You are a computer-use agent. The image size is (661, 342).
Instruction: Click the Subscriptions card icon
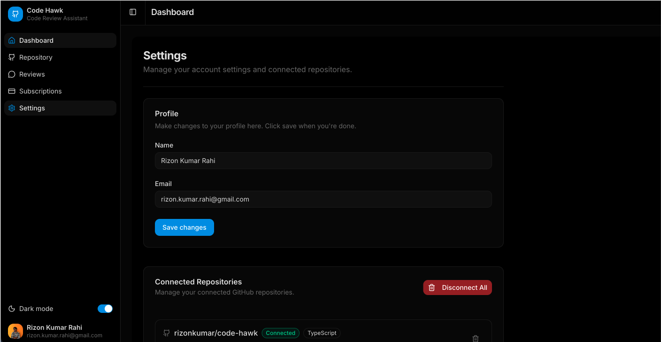point(11,91)
